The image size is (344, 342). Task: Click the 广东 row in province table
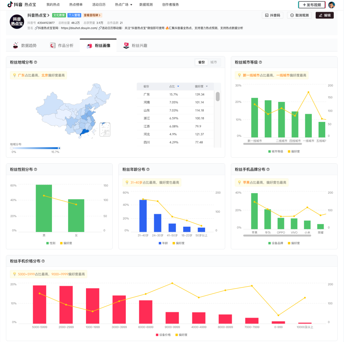tap(175, 94)
